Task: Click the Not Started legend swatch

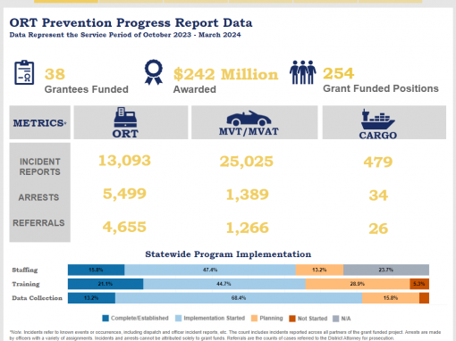Action: 292,319
